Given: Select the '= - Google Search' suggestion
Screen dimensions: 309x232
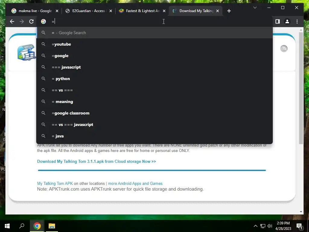Looking at the screenshot, I should coord(154,33).
